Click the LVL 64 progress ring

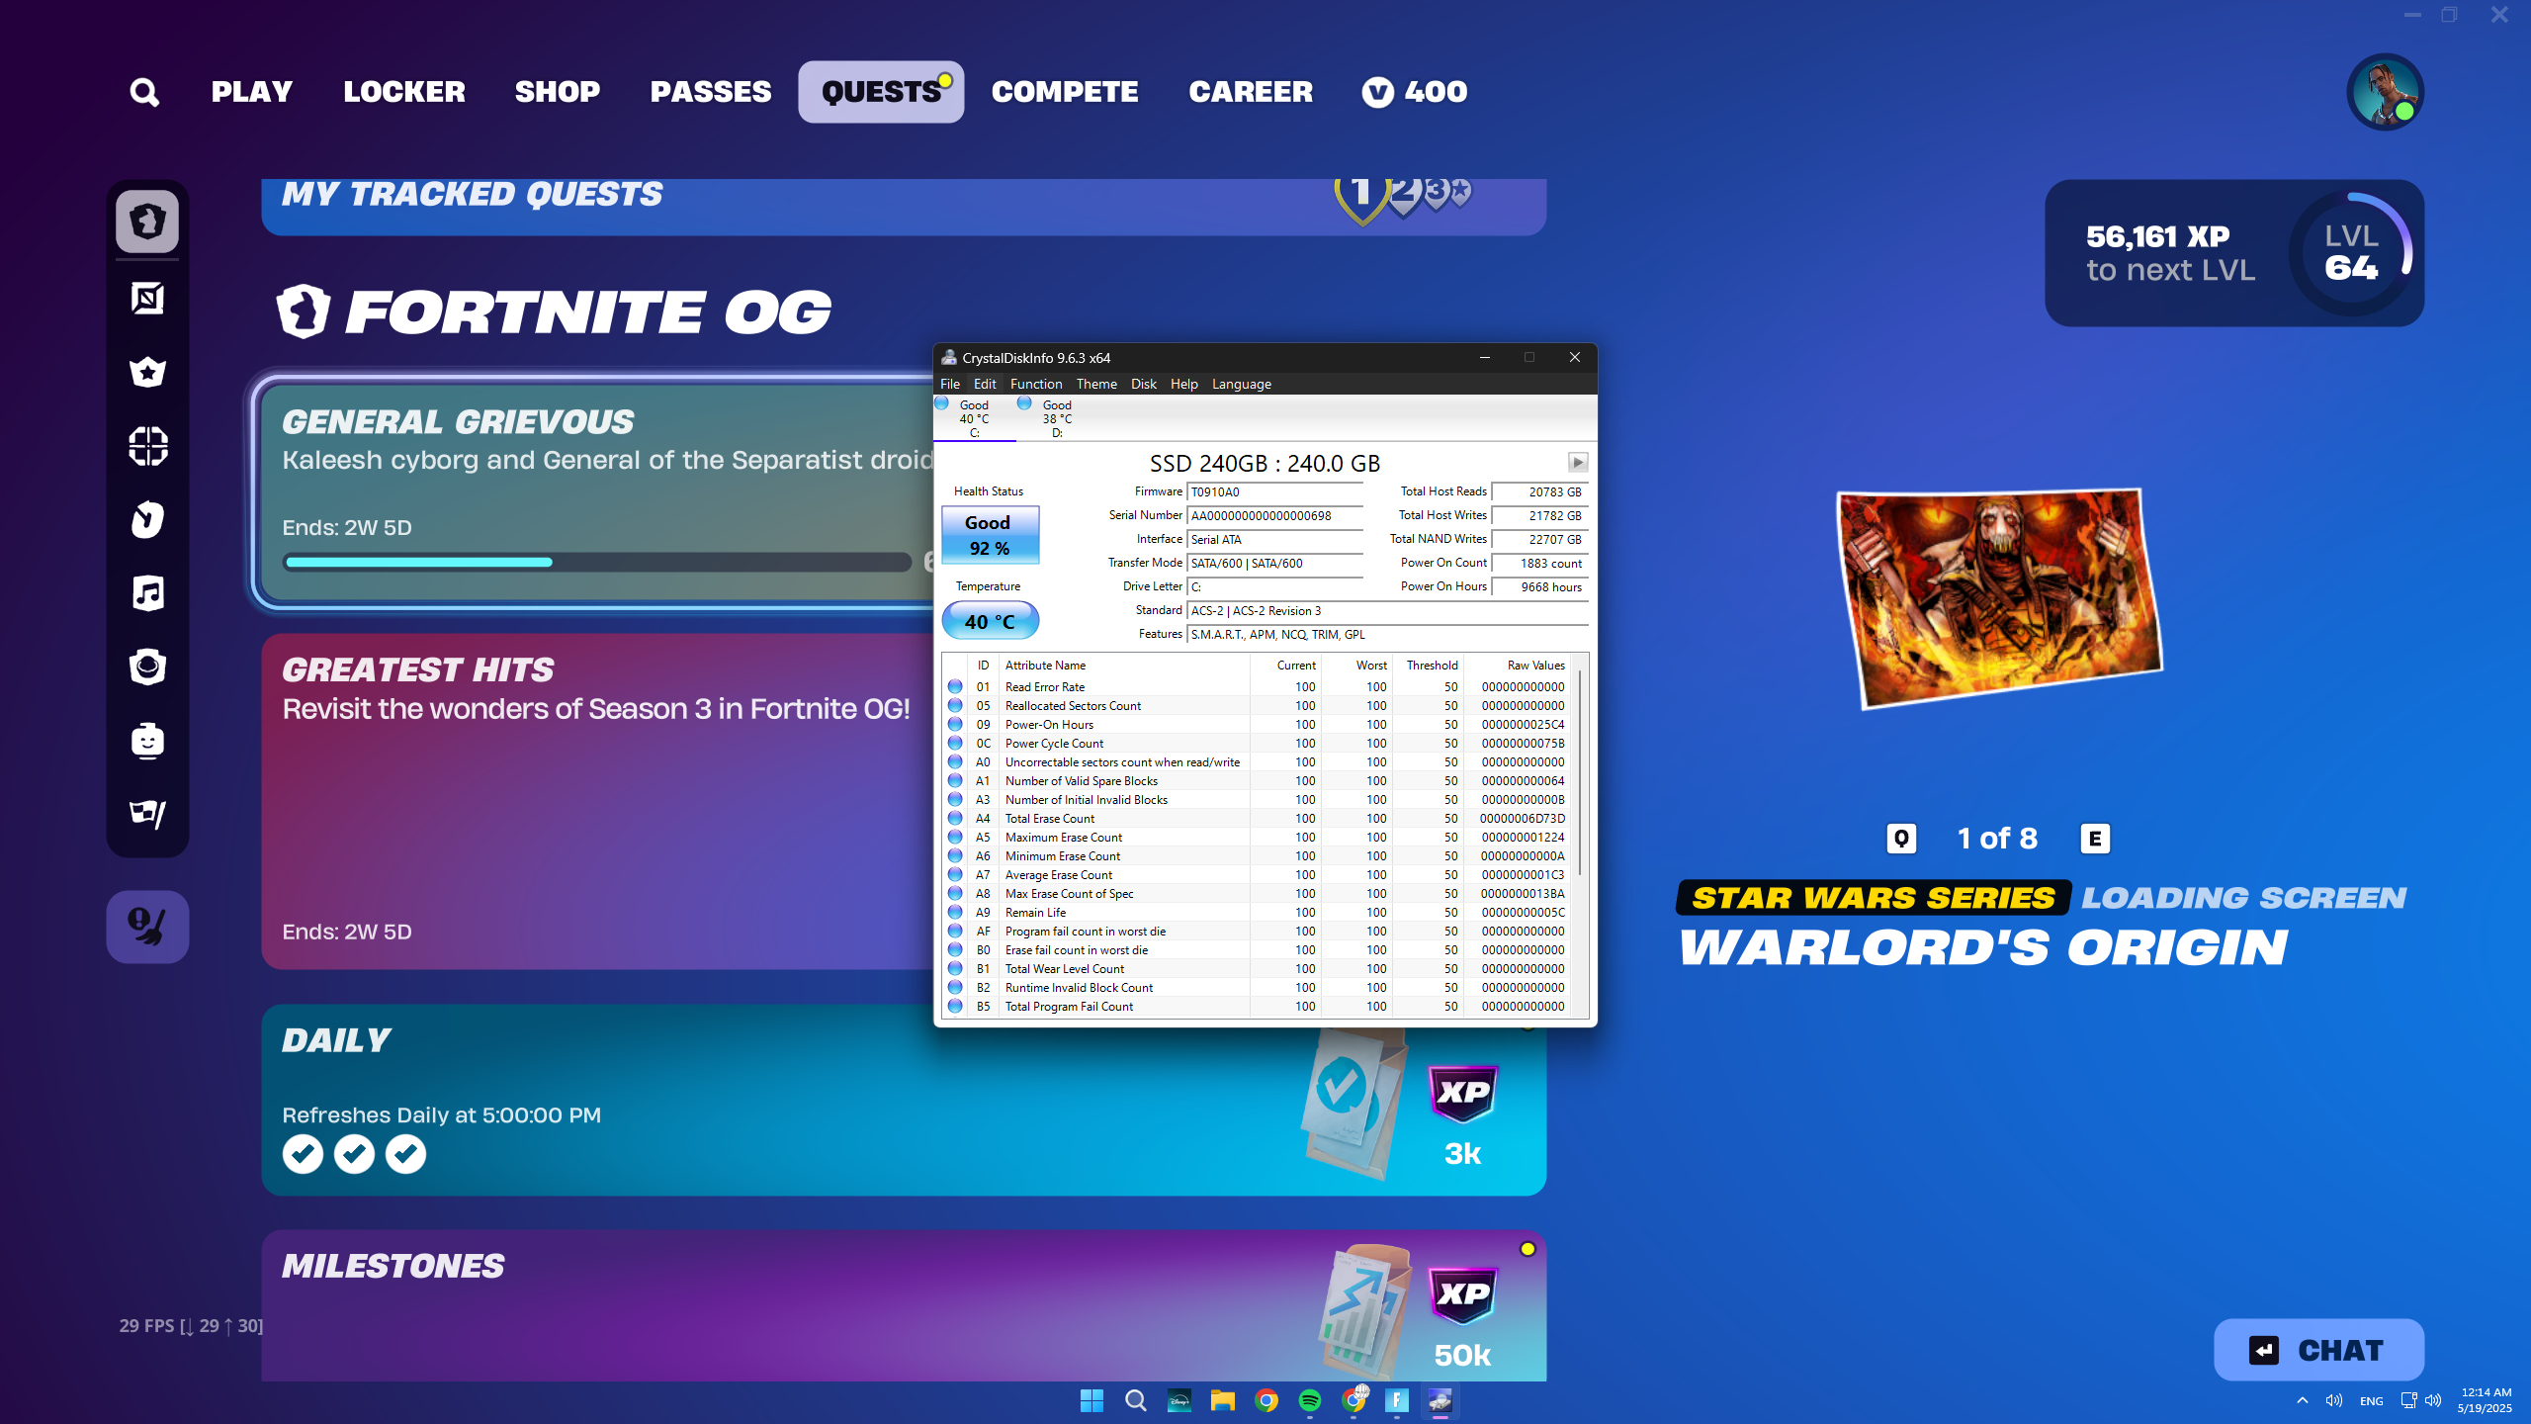point(2351,254)
